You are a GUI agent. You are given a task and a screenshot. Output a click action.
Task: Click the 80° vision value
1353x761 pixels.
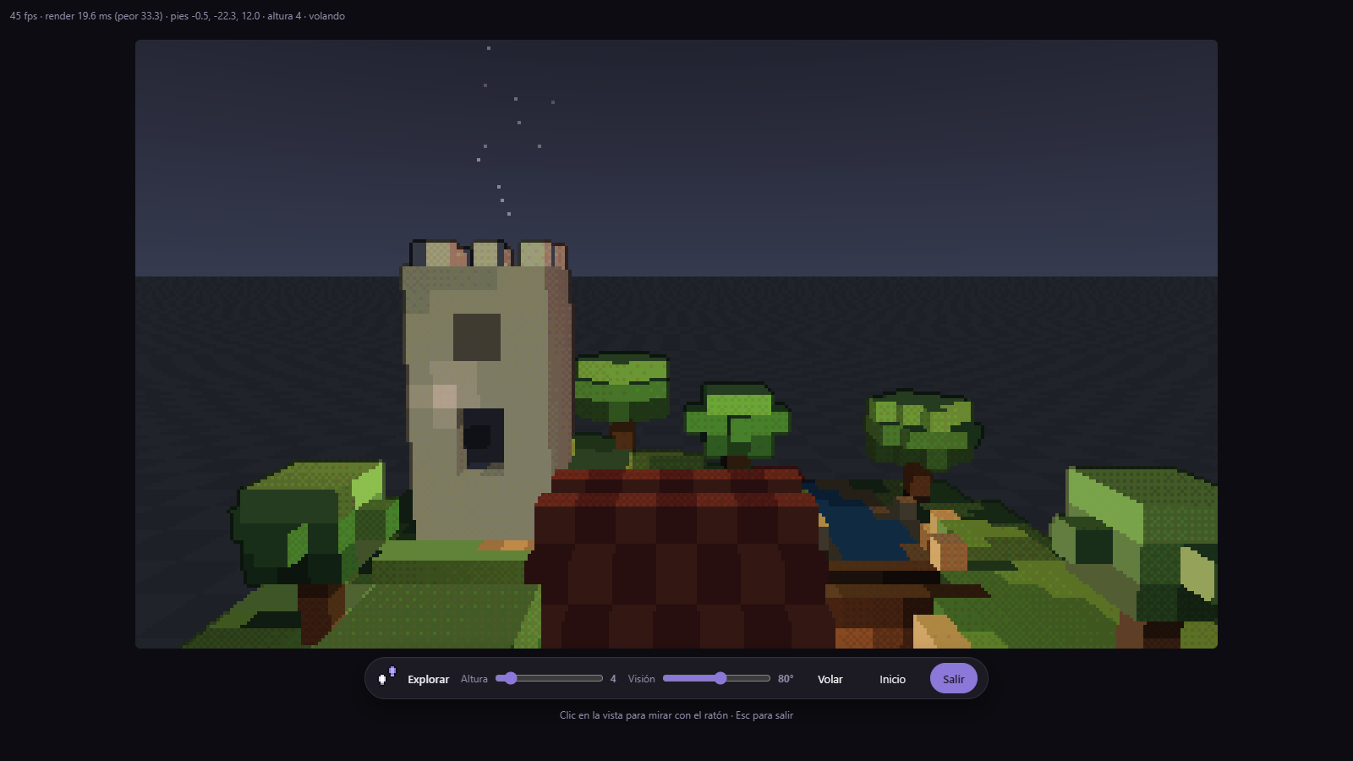(786, 679)
